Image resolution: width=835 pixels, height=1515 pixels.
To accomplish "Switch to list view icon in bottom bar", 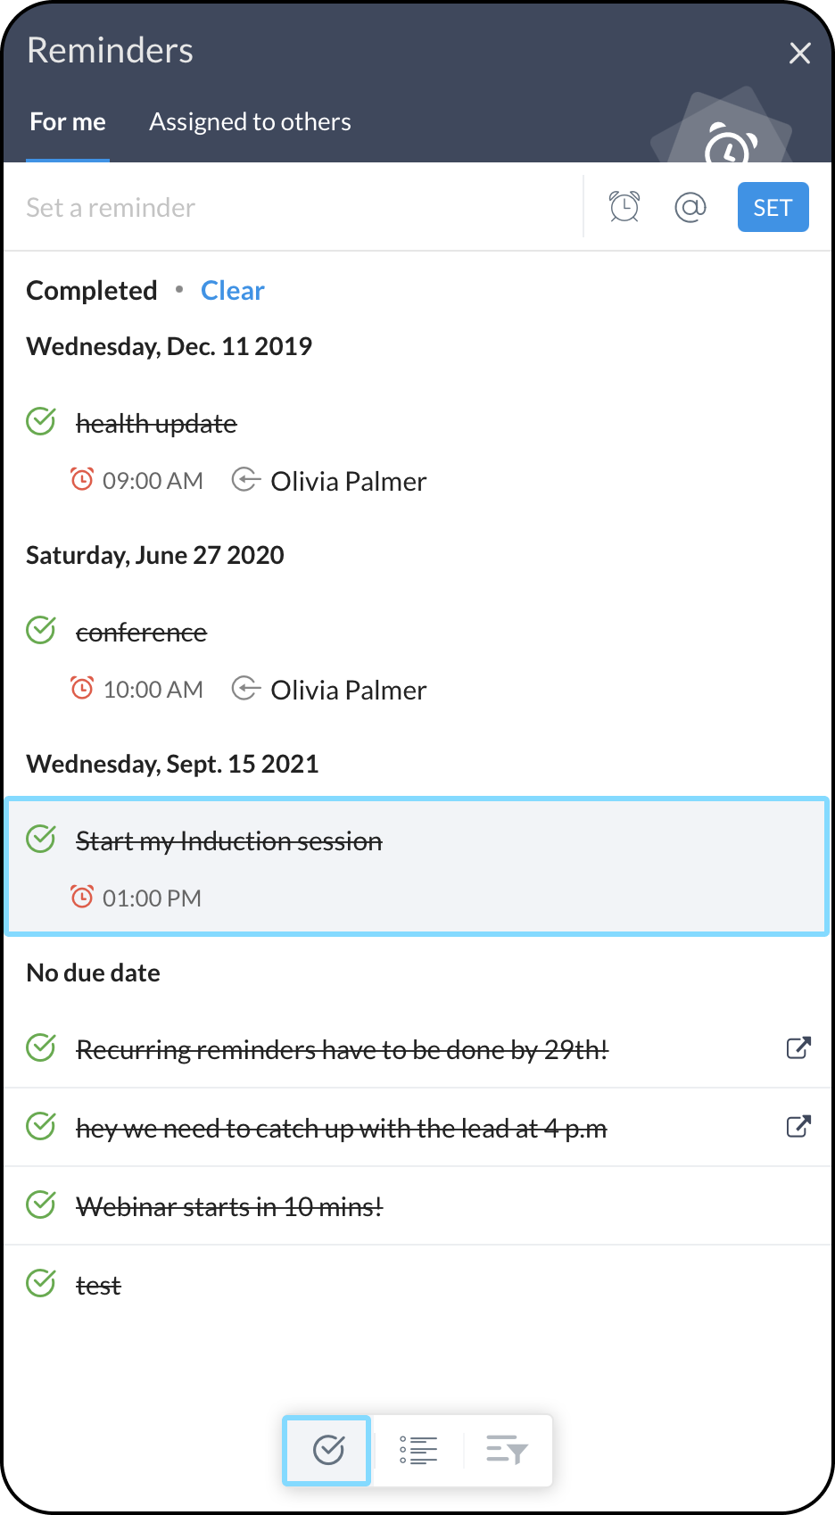I will [418, 1450].
